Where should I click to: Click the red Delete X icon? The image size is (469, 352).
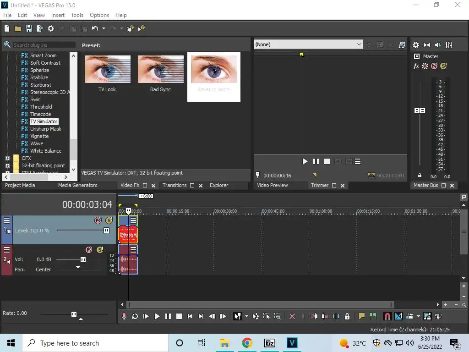pos(292,316)
